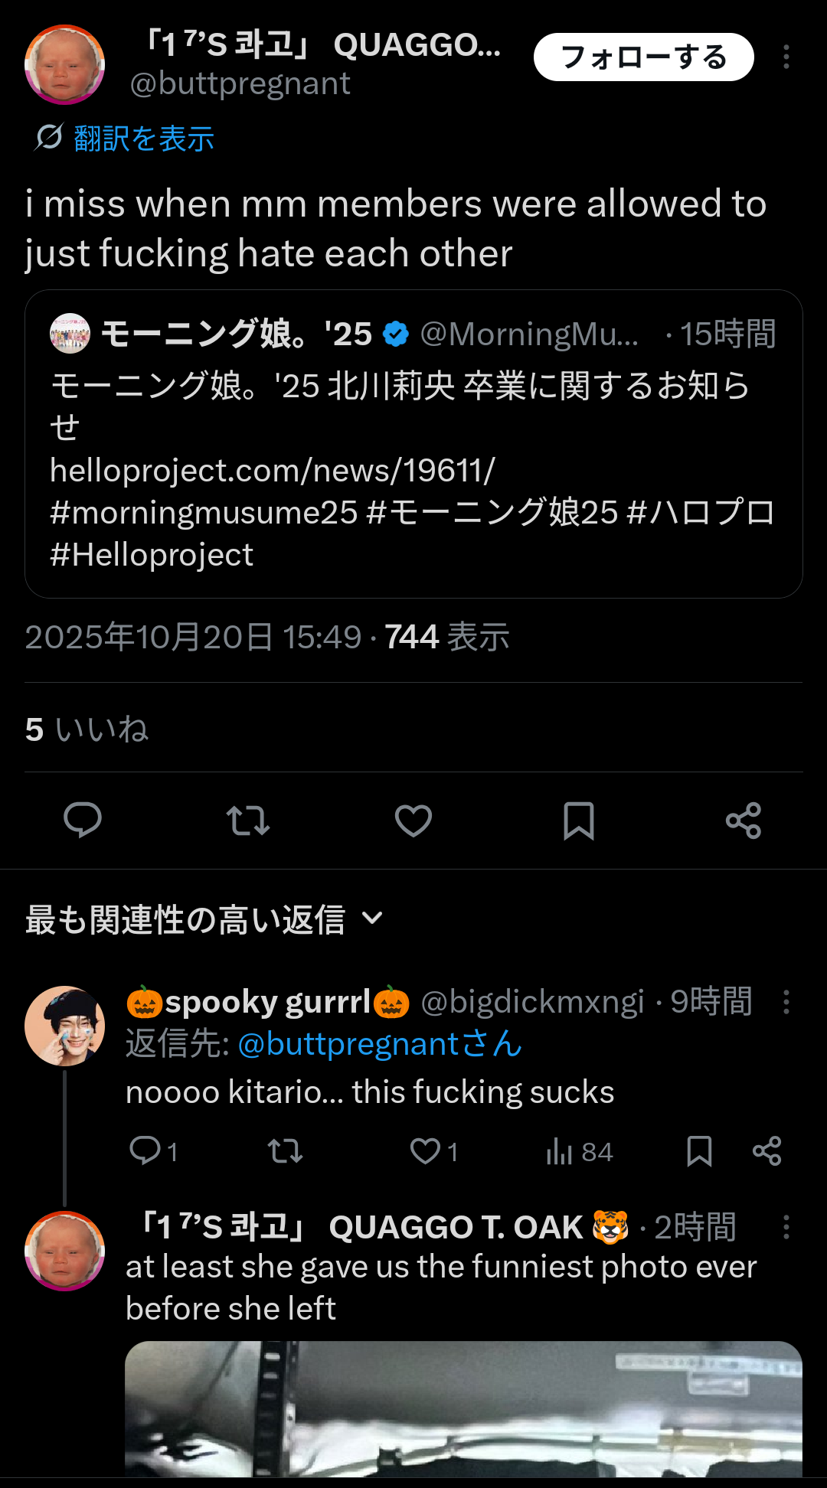Bookmark spooky gurrrl's reply

pos(699,1151)
